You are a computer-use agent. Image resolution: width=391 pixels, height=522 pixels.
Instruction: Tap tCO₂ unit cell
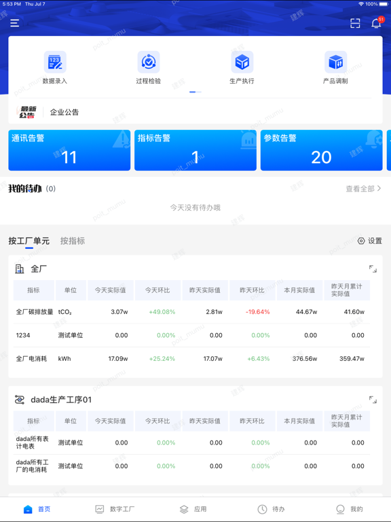coord(65,312)
